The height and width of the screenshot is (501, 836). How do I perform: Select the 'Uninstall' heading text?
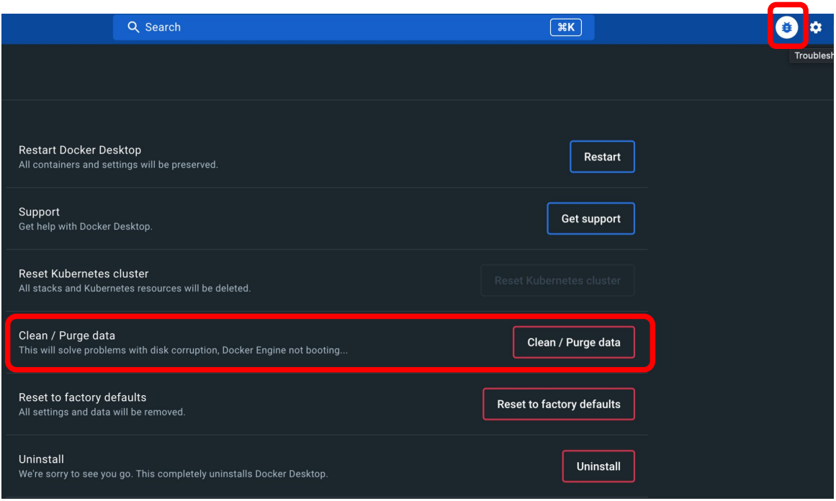point(41,459)
